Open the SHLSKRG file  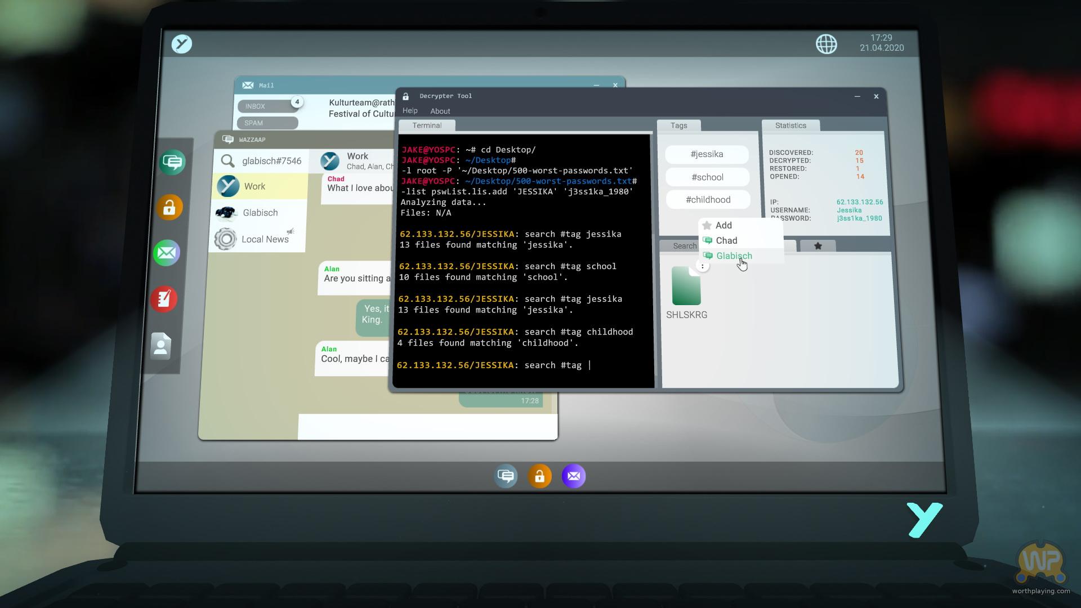tap(686, 287)
